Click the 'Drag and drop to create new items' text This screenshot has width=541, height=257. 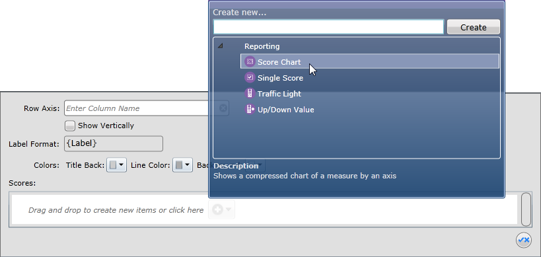tap(116, 209)
